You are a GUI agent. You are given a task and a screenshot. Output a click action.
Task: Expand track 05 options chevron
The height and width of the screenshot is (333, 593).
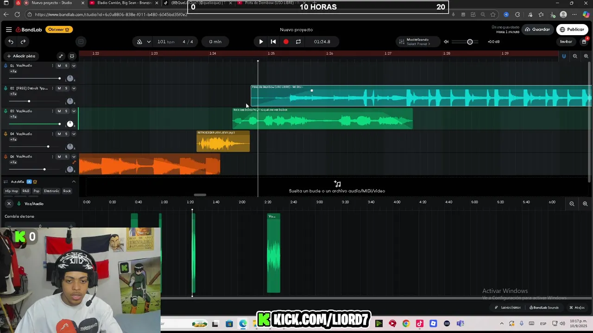pos(73,157)
